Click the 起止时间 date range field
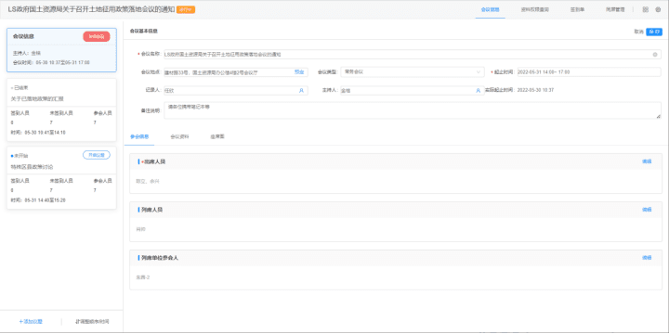This screenshot has width=669, height=334. (x=588, y=72)
